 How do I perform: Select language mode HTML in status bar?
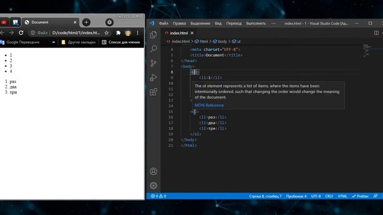click(x=342, y=196)
